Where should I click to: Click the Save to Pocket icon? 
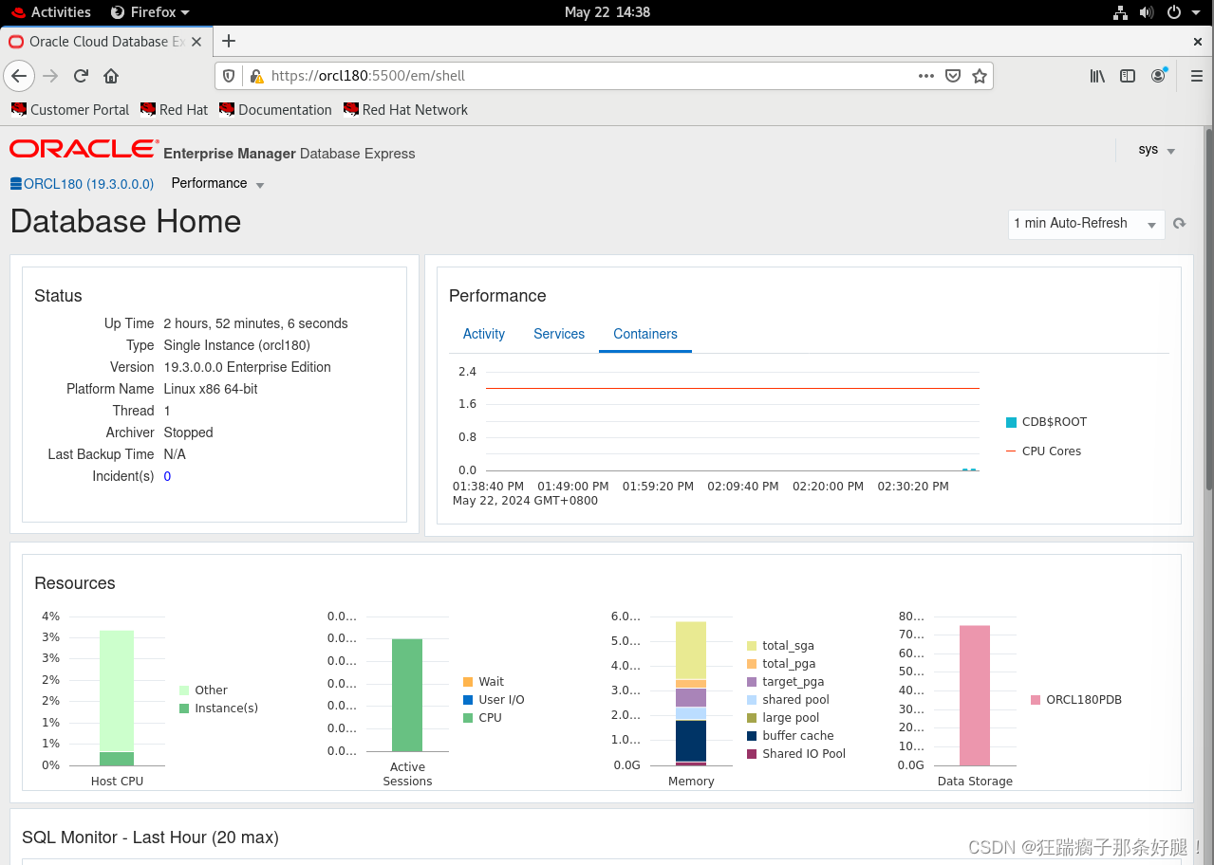pos(953,76)
